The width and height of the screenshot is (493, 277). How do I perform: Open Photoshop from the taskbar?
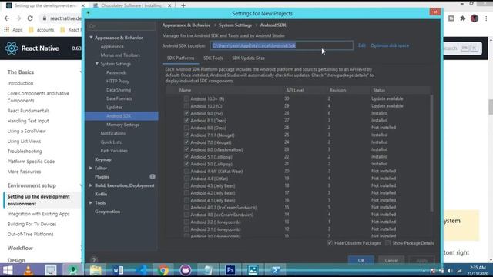point(230,270)
